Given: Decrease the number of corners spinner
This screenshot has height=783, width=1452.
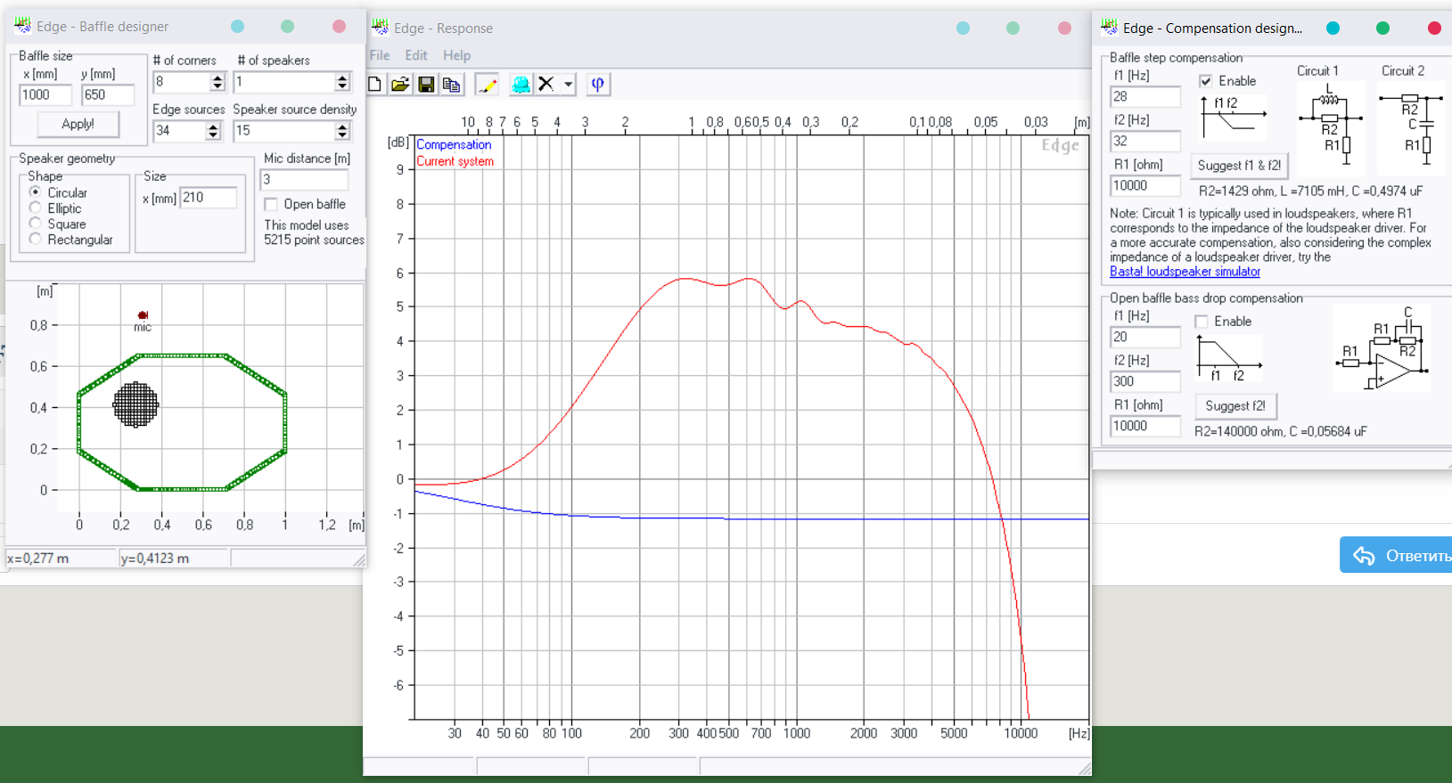Looking at the screenshot, I should (217, 86).
